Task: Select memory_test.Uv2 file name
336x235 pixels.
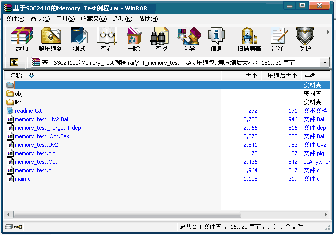Action: click(36, 145)
